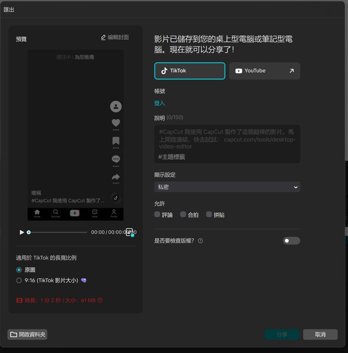
Task: Click the 關注中 | 為您推薦 preview header
Action: pos(75,57)
